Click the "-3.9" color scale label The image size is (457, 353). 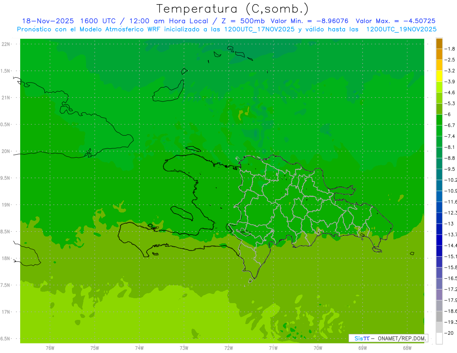449,82
